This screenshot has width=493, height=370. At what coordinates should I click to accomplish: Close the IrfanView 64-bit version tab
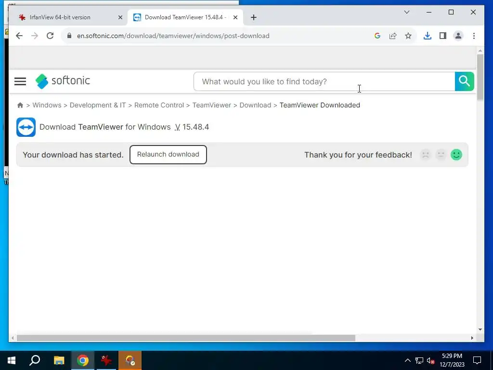[x=120, y=17]
